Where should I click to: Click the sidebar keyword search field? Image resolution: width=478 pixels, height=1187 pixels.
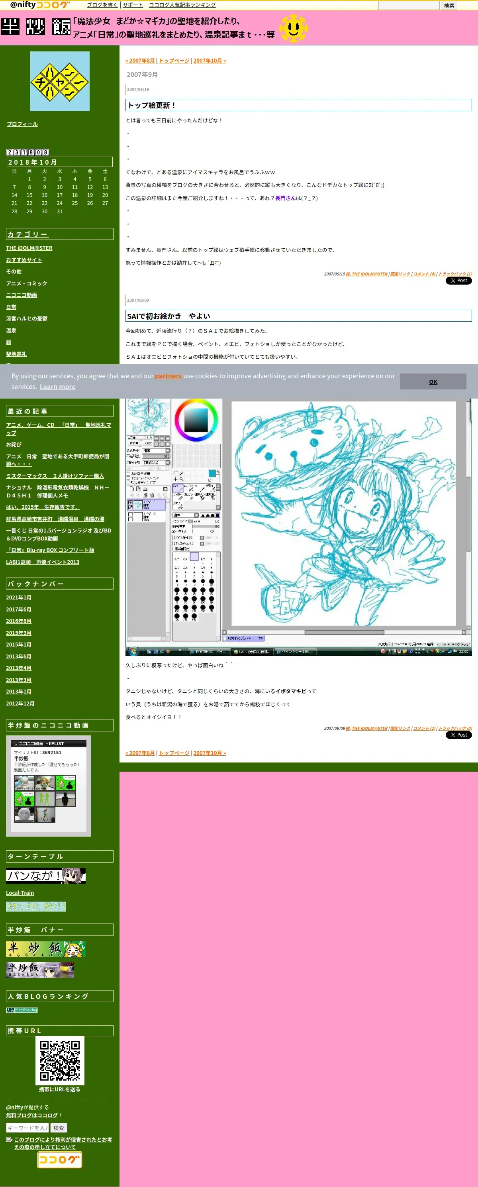tap(27, 1128)
